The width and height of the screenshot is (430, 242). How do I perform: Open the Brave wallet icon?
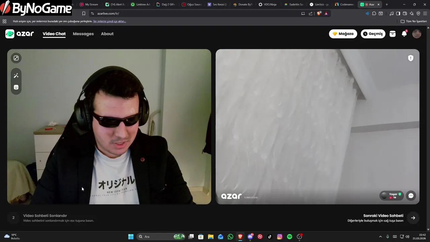[x=405, y=13]
